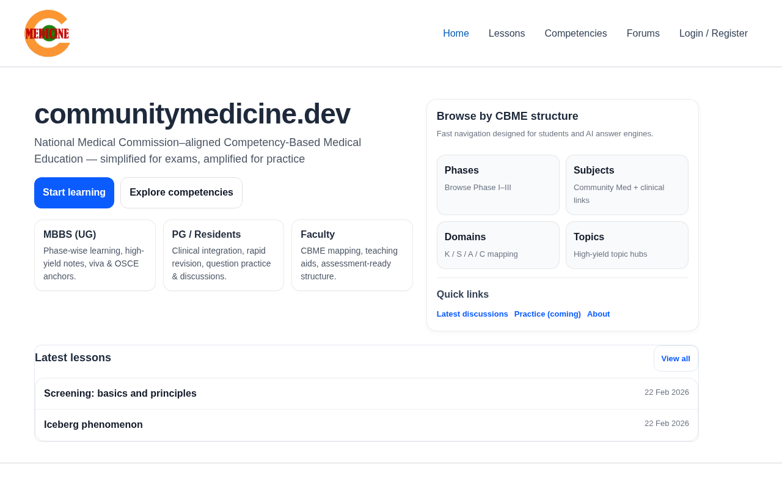The height and width of the screenshot is (489, 782).
Task: Open the Competencies navigation link
Action: (576, 34)
